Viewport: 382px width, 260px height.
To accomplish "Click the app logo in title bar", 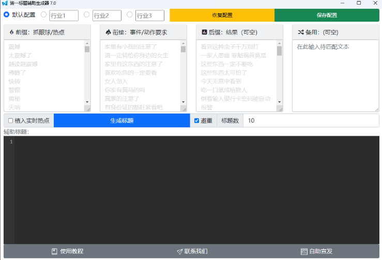I will point(5,3).
